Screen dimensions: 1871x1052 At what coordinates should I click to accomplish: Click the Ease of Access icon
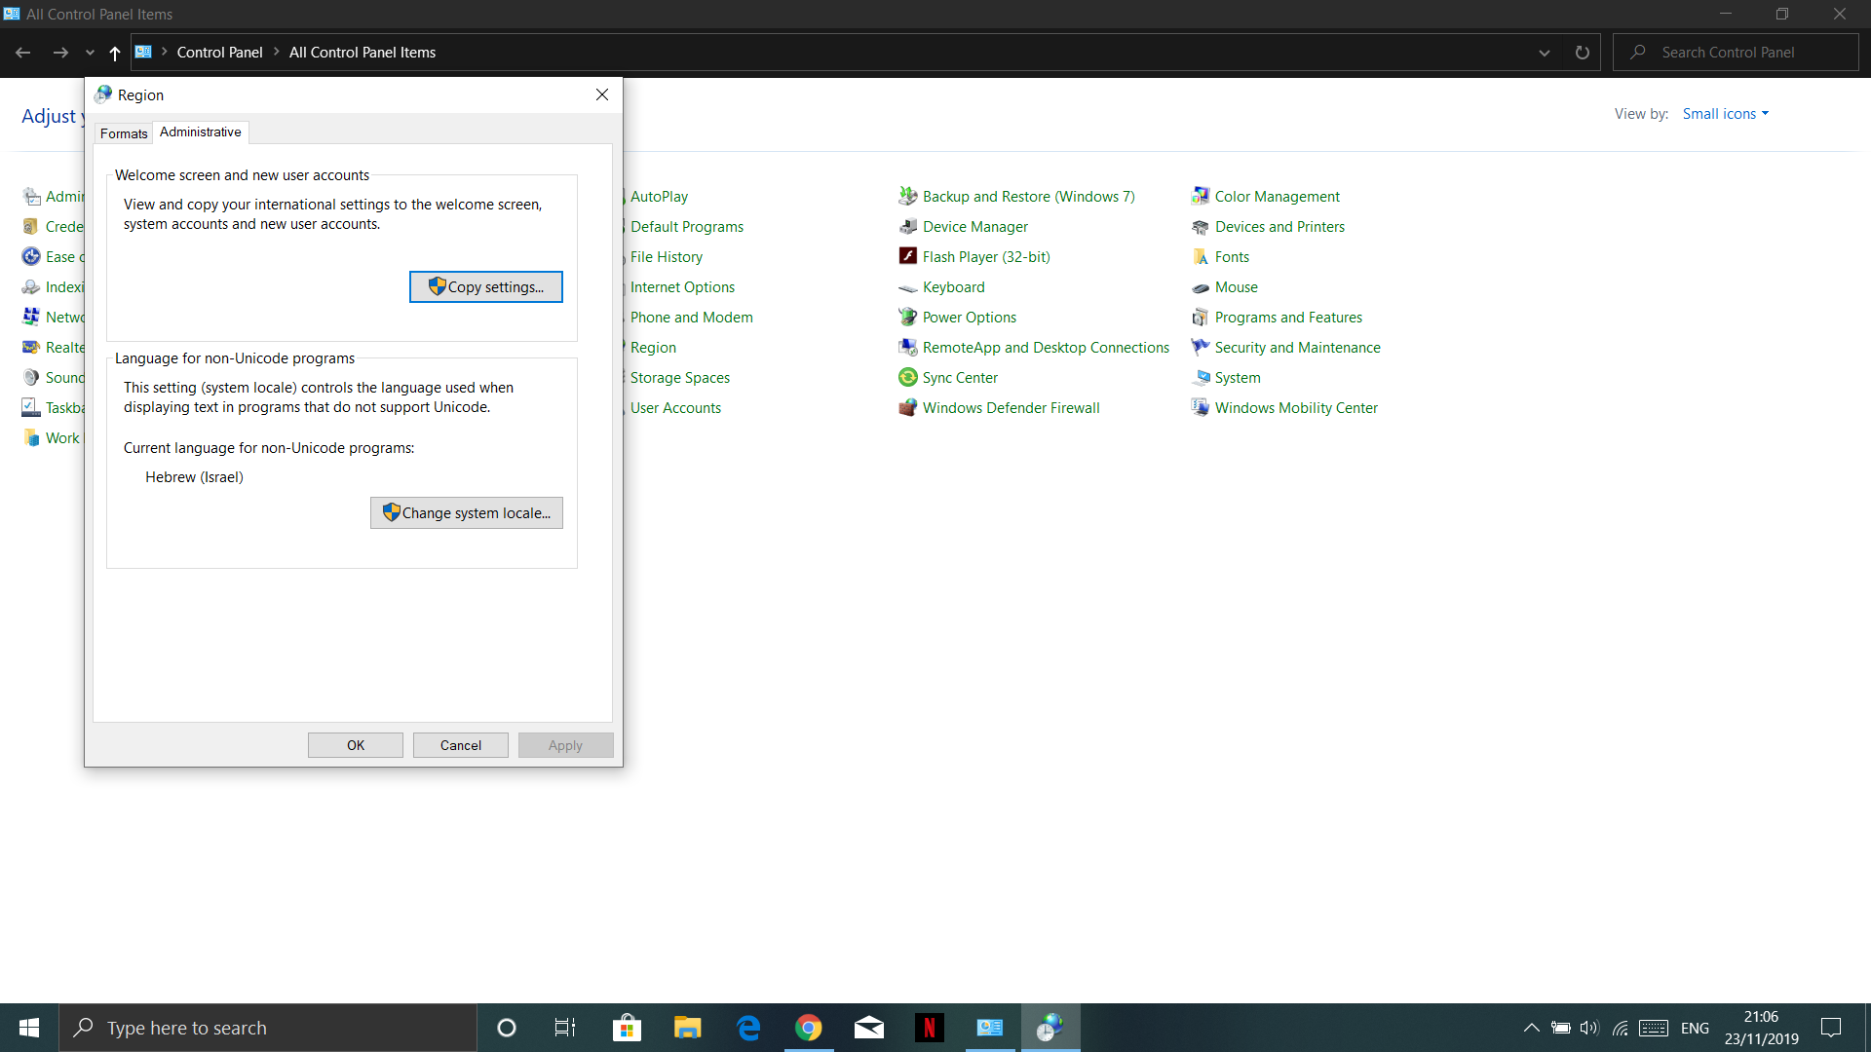[31, 256]
